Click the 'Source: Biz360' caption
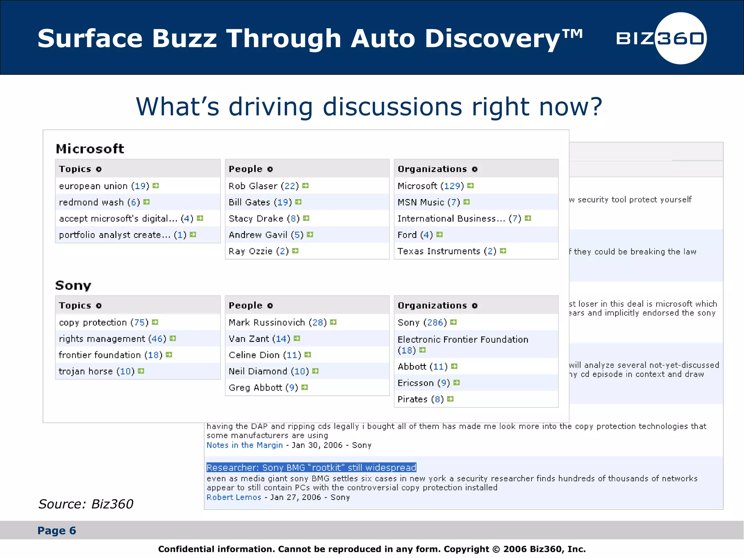The height and width of the screenshot is (558, 744). pyautogui.click(x=86, y=504)
